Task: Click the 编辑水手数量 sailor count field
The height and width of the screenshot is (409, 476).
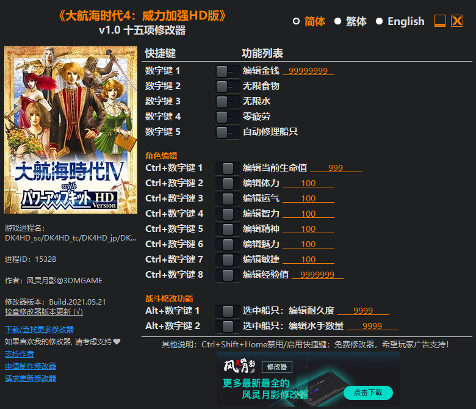Action: [x=372, y=326]
